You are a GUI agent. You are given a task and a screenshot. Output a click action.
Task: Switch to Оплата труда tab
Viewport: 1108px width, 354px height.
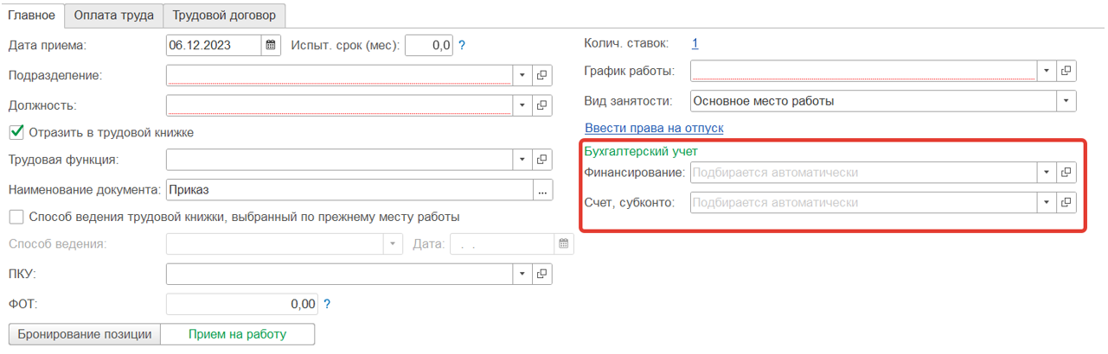[x=113, y=15]
